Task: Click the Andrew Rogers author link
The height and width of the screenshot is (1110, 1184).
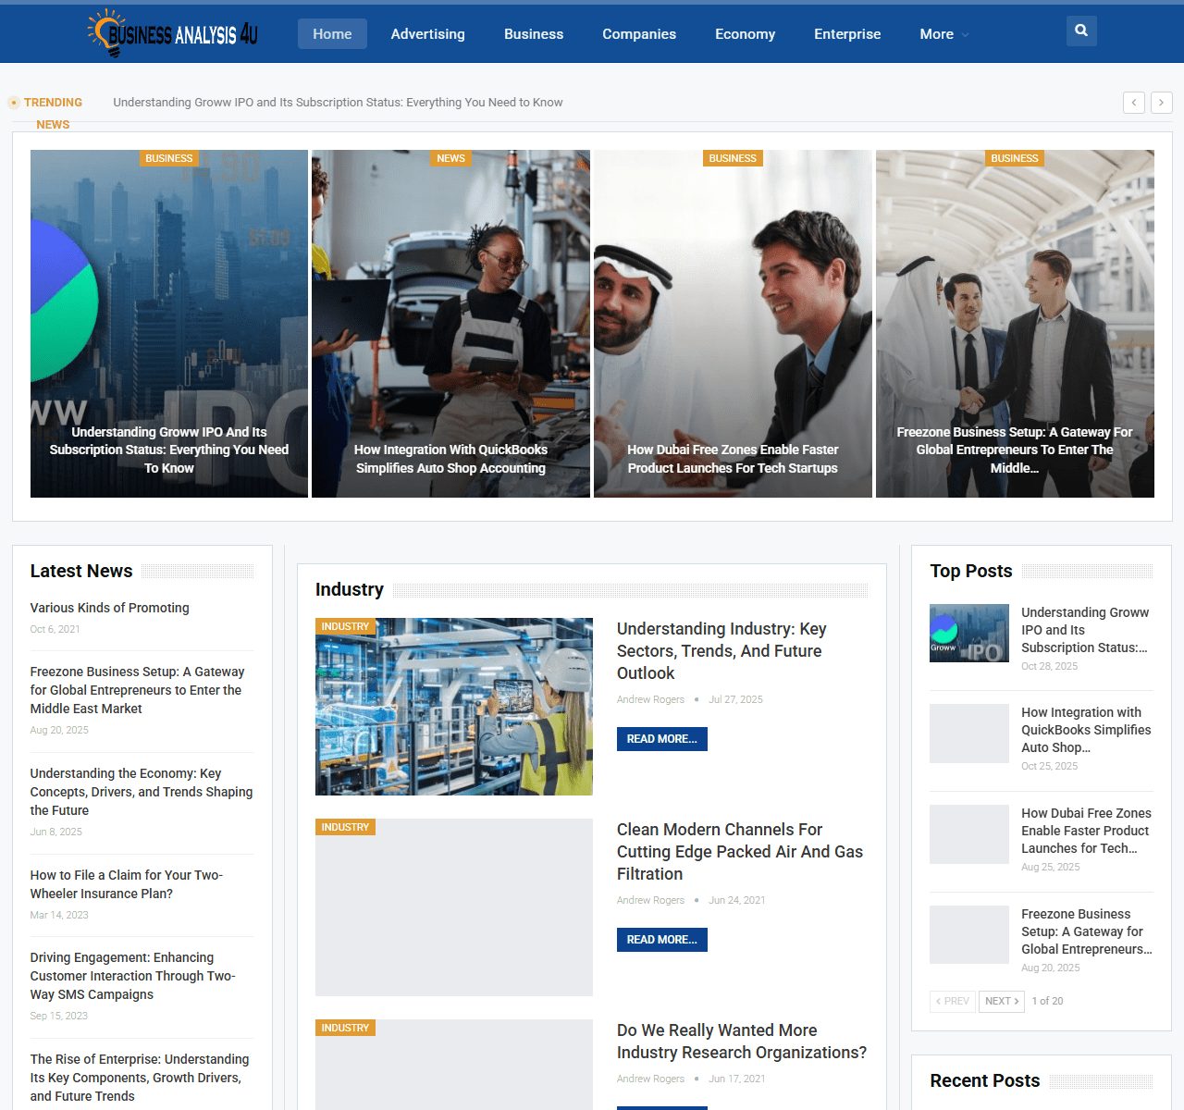Action: point(650,699)
